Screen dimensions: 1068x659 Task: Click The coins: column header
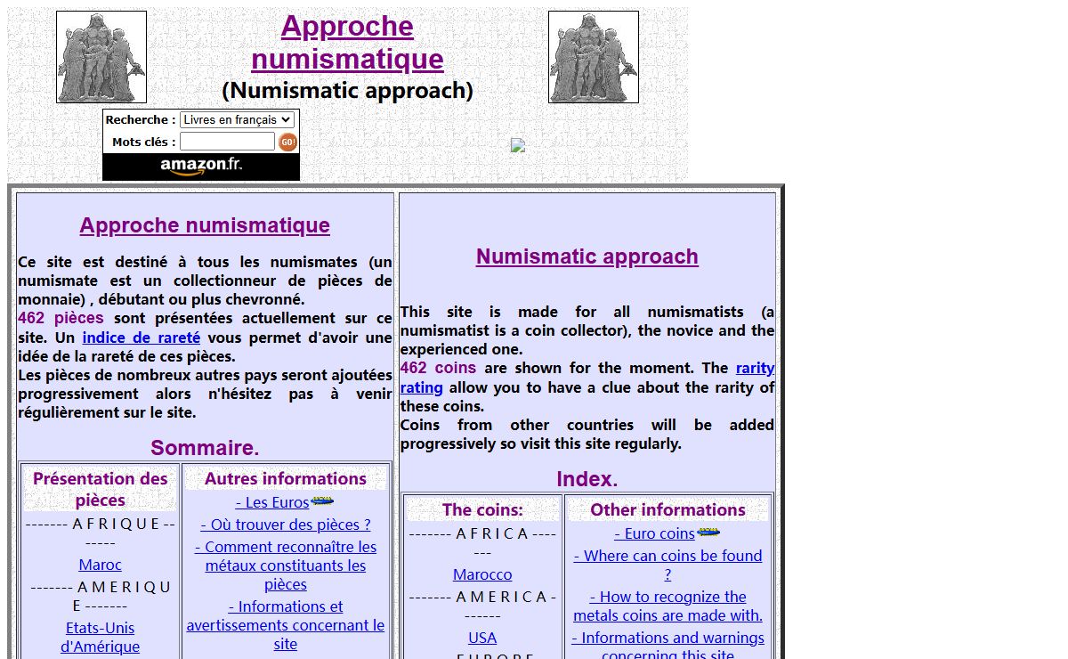[x=482, y=509]
